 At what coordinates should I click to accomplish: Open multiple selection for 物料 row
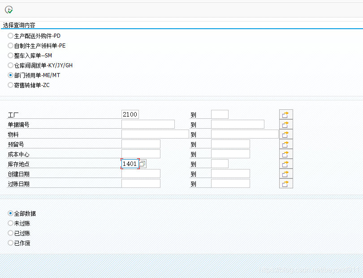[x=286, y=135]
